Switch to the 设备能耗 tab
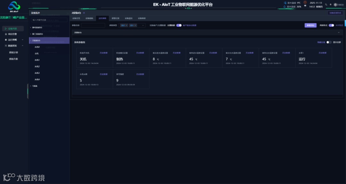The image size is (346, 184). click(89, 18)
